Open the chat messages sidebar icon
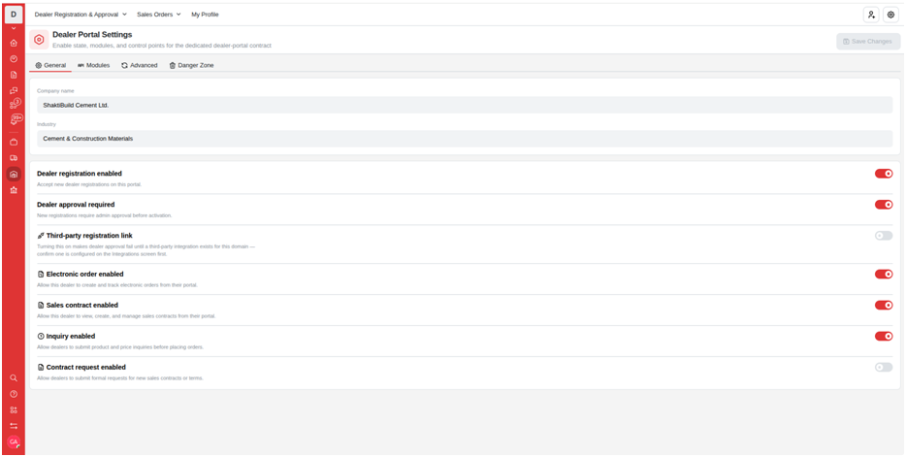This screenshot has height=457, width=906. click(14, 90)
